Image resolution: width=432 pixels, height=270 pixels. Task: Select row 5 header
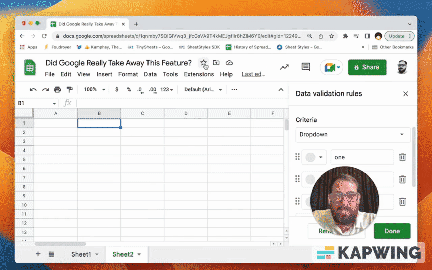point(24,160)
